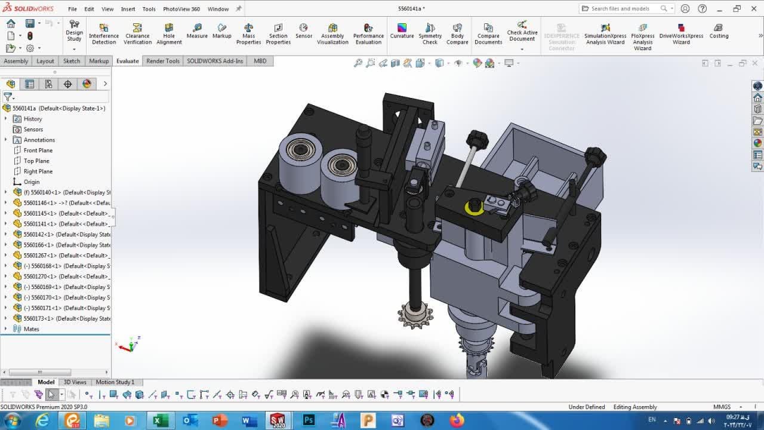Open the PhotoView 360 menu

181,9
